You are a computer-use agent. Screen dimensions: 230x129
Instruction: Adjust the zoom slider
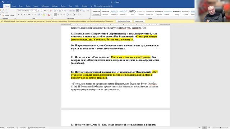coord(221,128)
